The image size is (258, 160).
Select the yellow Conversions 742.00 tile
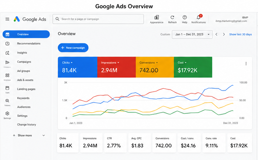155,67
